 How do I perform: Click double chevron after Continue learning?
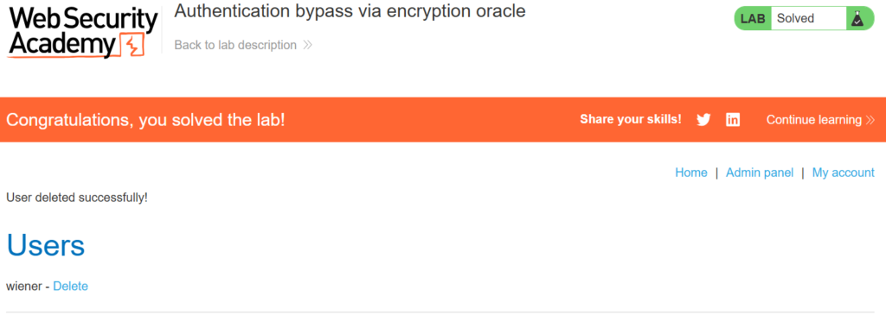(x=870, y=119)
